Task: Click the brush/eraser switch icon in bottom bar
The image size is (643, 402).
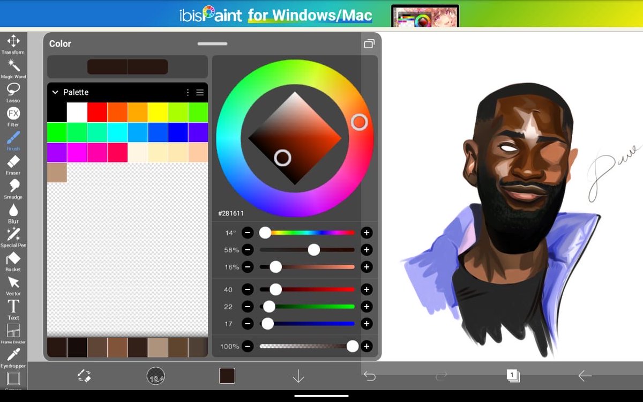Action: 84,376
